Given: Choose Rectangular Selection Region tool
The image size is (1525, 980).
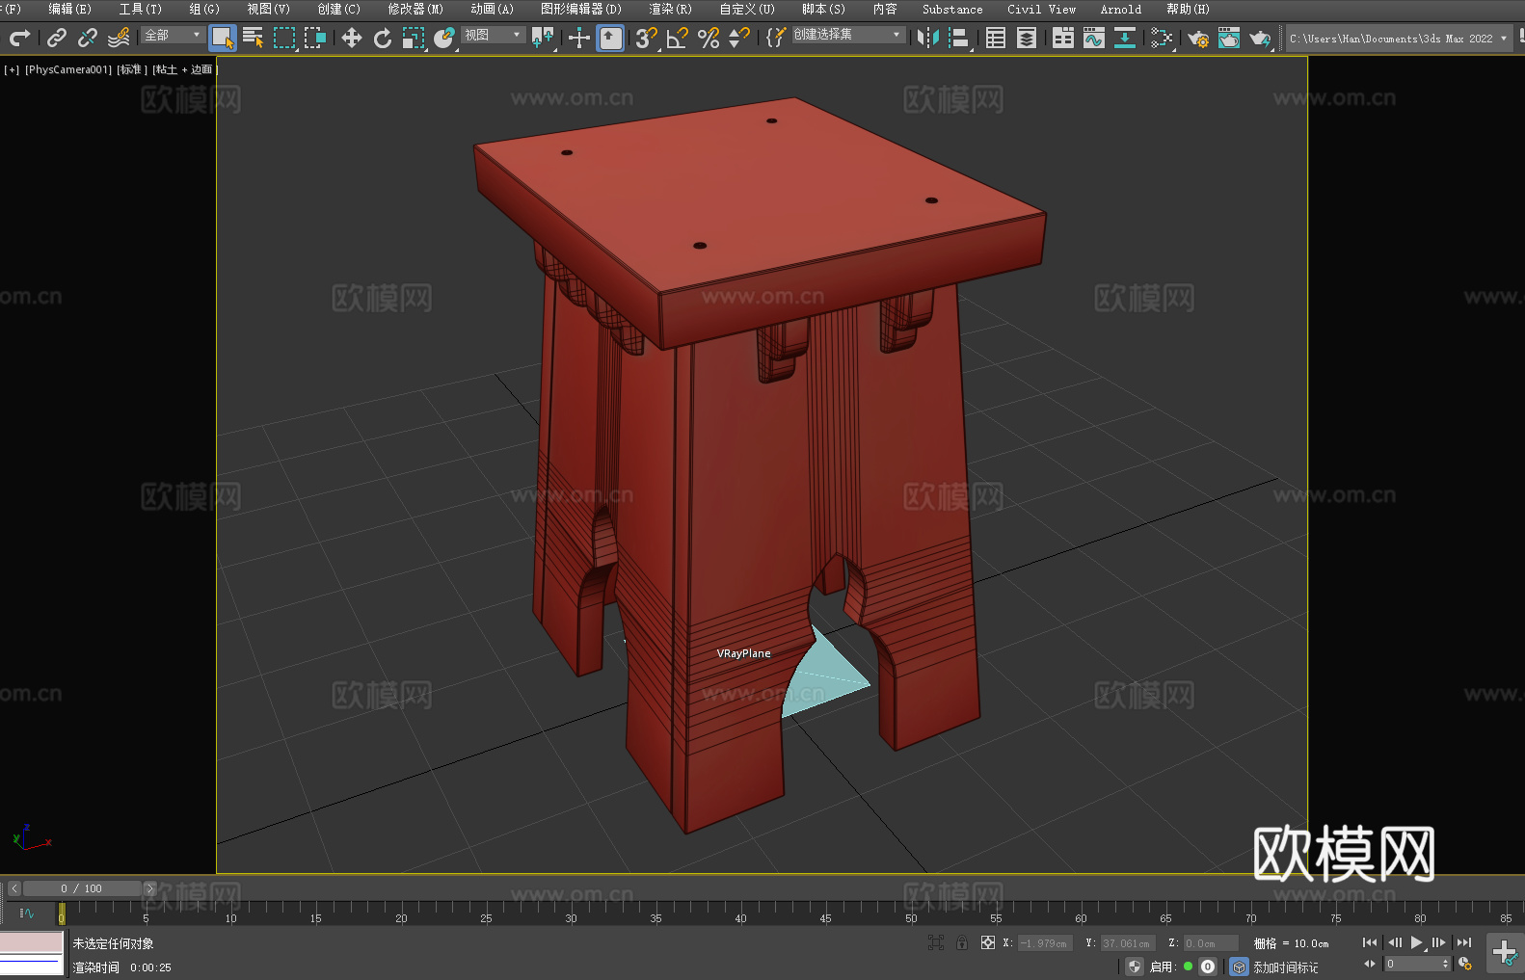Looking at the screenshot, I should [x=284, y=38].
